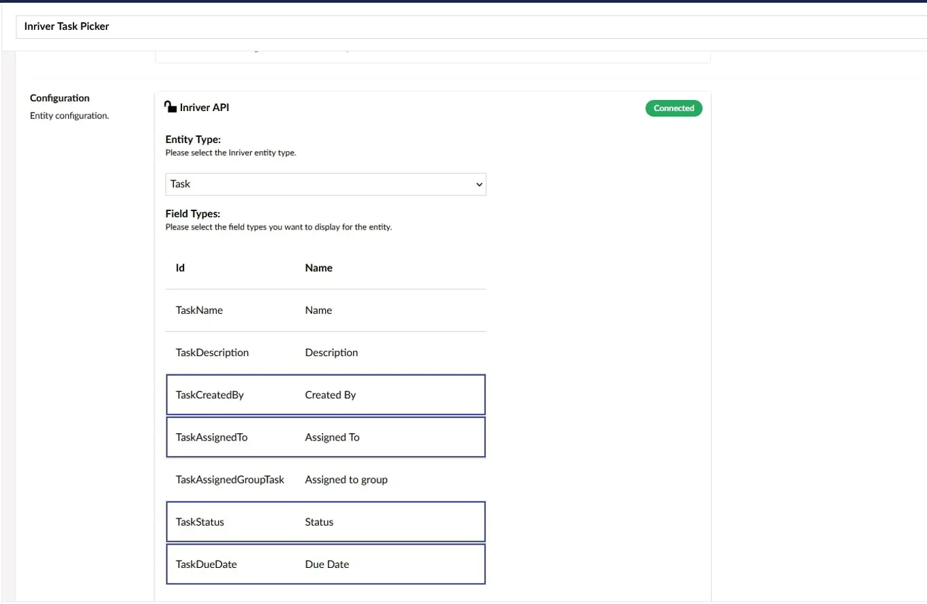Screen dimensions: 927x604
Task: Click the 'Entity Type:' label
Action: [193, 140]
